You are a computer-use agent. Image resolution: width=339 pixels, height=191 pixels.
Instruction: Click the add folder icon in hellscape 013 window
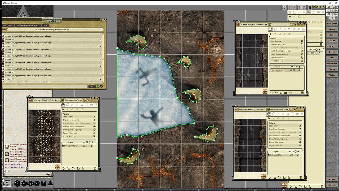coord(286,93)
